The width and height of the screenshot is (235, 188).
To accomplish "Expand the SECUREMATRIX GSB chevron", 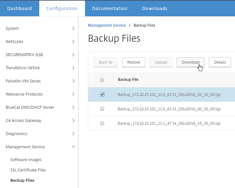I will (x=73, y=55).
